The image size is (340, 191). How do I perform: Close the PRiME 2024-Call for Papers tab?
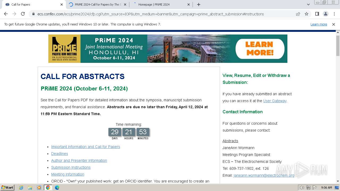point(125,5)
